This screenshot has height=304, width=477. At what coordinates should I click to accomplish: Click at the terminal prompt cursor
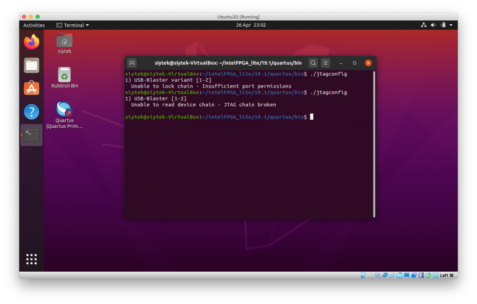[312, 117]
